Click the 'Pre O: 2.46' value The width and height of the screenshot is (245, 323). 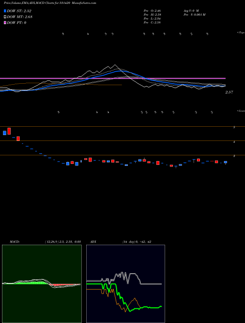click(x=152, y=10)
